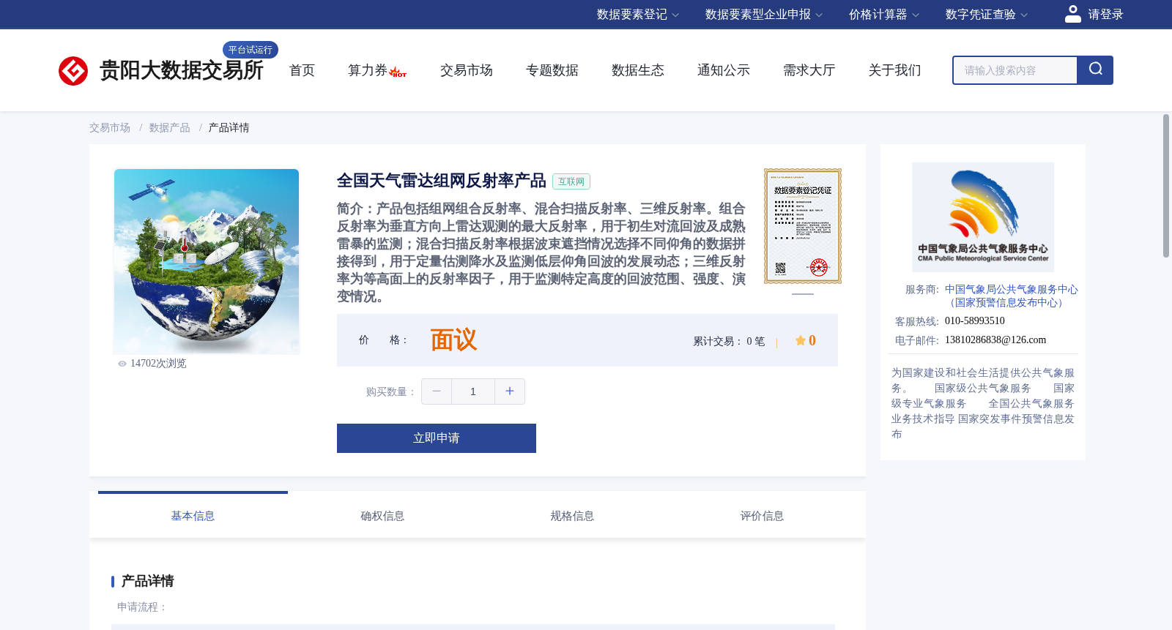Expand the 数据要素型企业申报 dropdown
Screen dimensions: 1172x630
tap(763, 15)
